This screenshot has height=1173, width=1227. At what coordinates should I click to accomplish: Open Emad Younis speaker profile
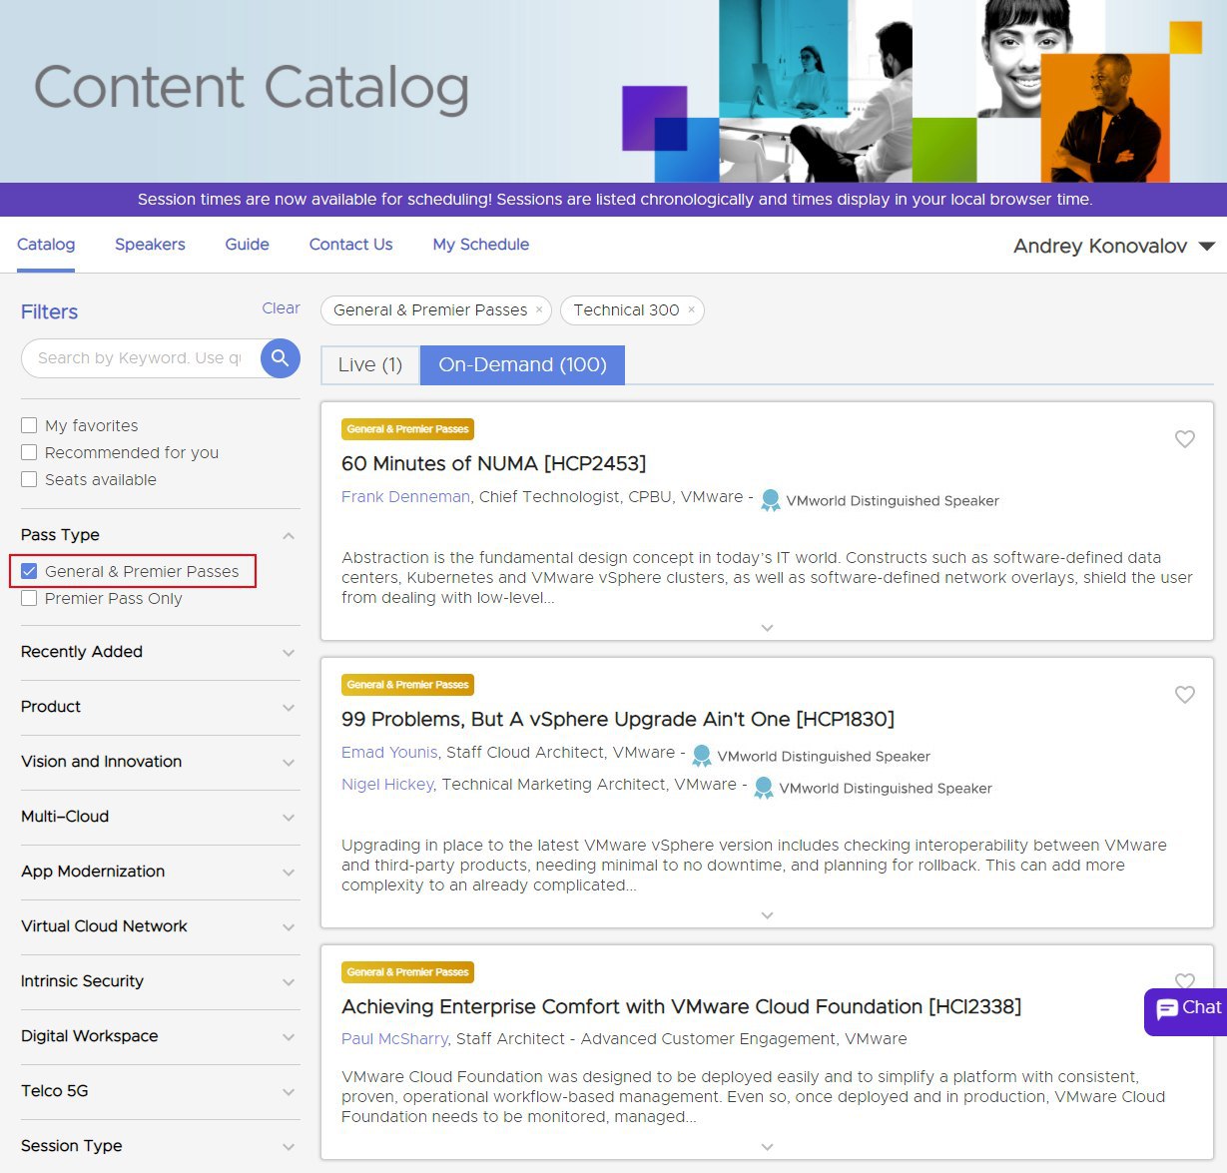click(x=389, y=752)
